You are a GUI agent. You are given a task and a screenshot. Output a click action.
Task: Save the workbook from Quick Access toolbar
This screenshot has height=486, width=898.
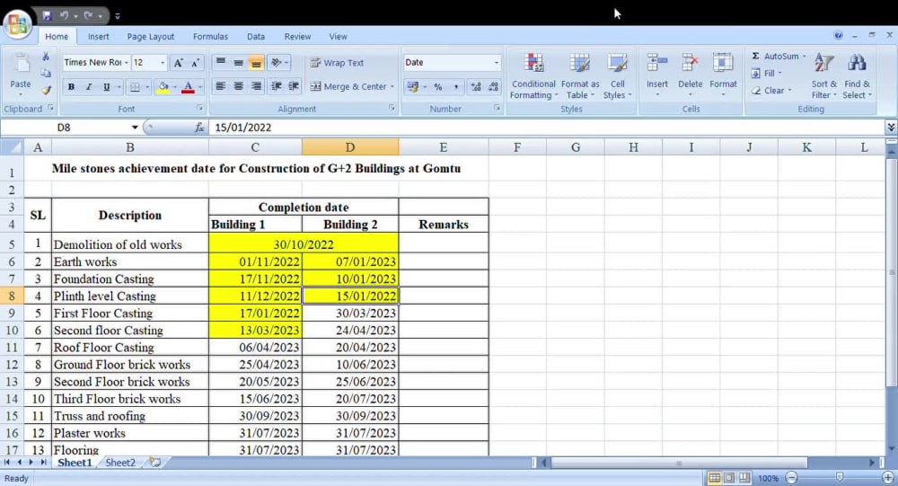click(47, 15)
